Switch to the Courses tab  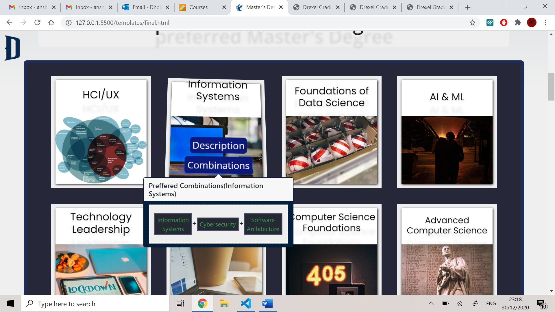pyautogui.click(x=198, y=7)
